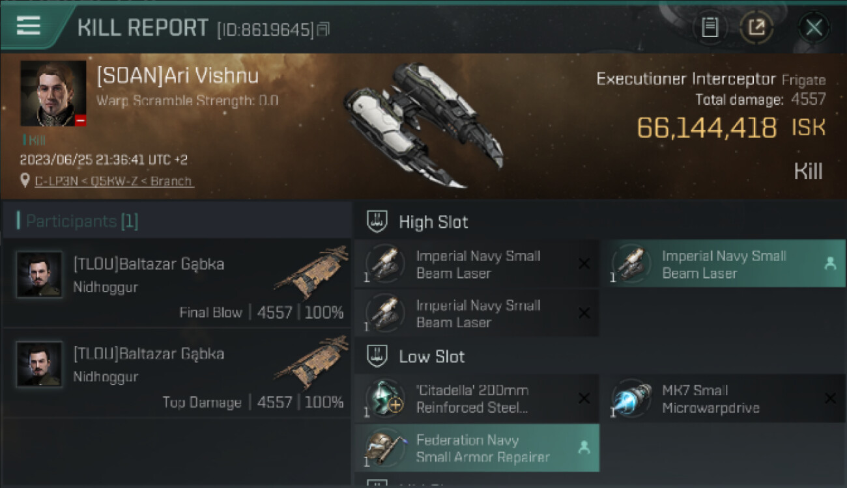Click person icon on Federation Navy Repairer
Viewport: 847px width, 488px height.
click(x=584, y=448)
